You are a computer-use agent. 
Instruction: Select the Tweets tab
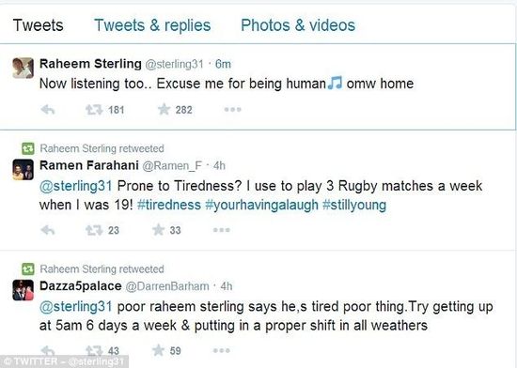(39, 25)
